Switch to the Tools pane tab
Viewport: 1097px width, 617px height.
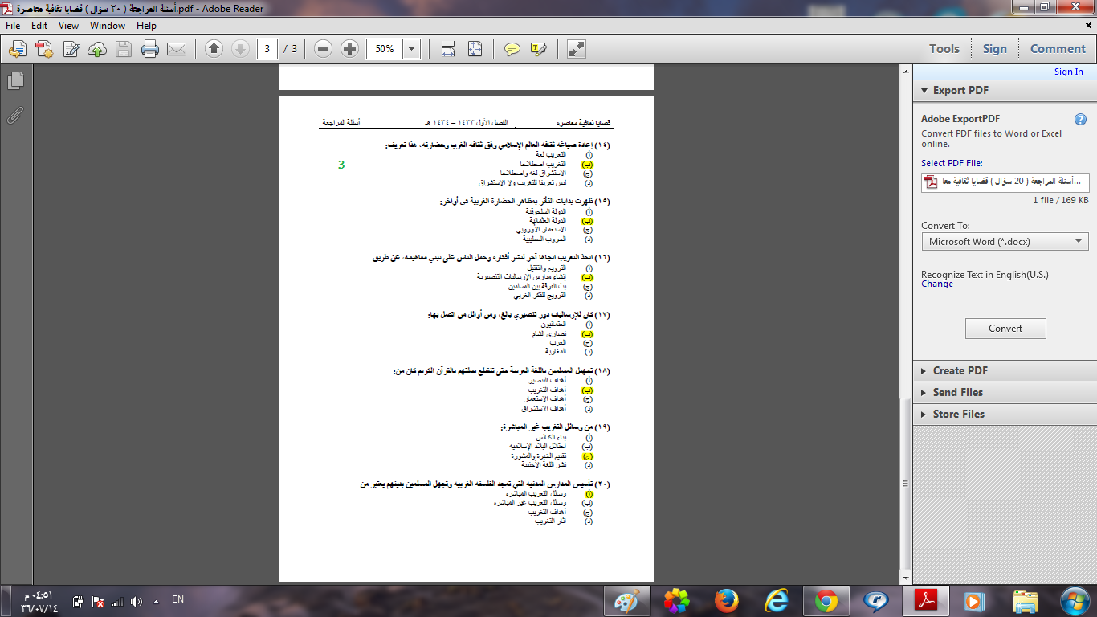click(x=944, y=49)
